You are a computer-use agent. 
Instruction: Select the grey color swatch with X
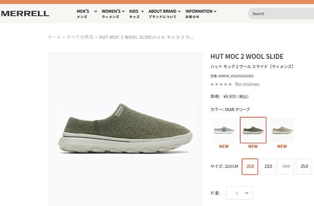[x=224, y=130]
